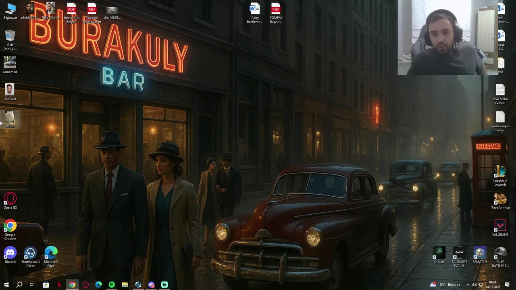Launch the Discord desktop shortcut

10,255
